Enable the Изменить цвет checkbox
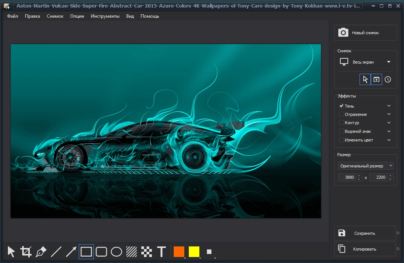The height and width of the screenshot is (263, 404). point(341,140)
